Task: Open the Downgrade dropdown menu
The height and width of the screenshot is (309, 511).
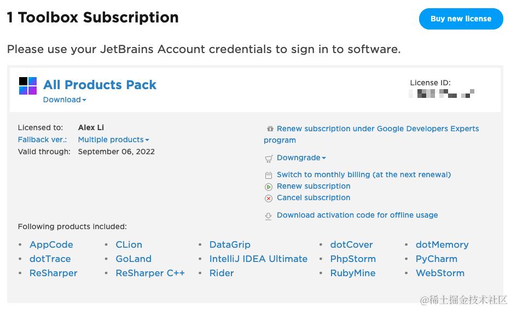Action: click(x=301, y=158)
